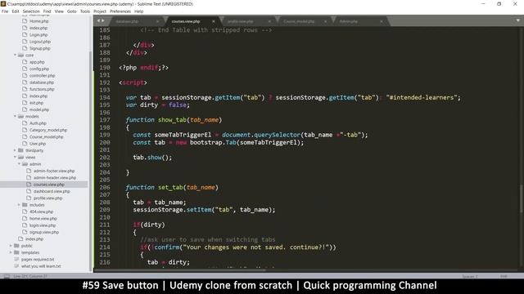Viewport: 524px width, 294px height.
Task: Switch to the courses.view.php tab
Action: click(x=186, y=21)
